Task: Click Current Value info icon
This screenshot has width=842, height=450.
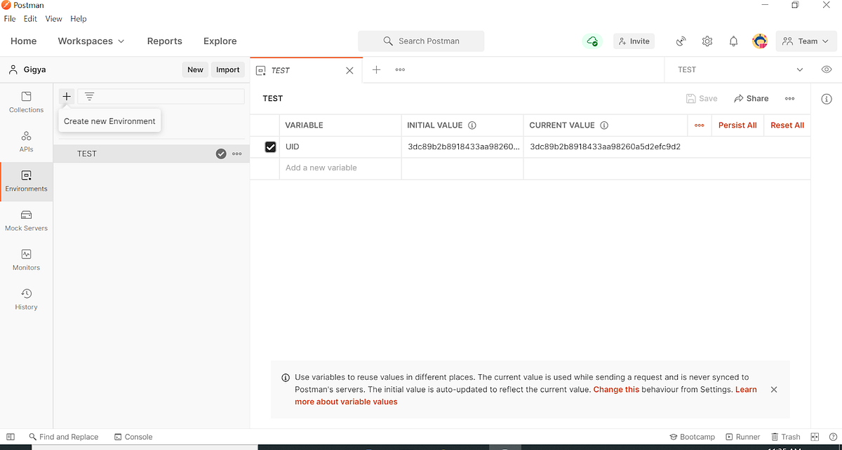Action: (604, 125)
